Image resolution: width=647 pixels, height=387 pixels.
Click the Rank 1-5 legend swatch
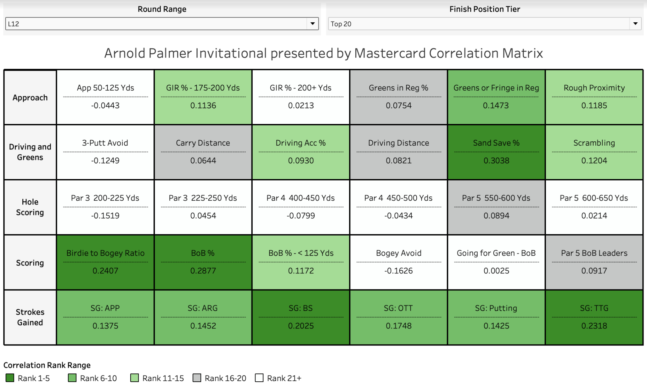10,378
